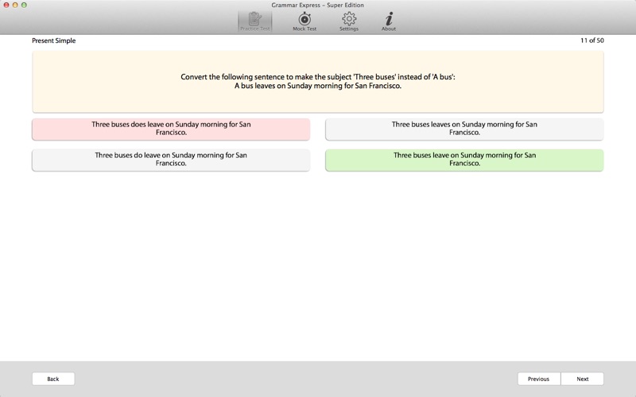Click the question prompt text box
Viewport: 636px width, 397px height.
pyautogui.click(x=318, y=82)
